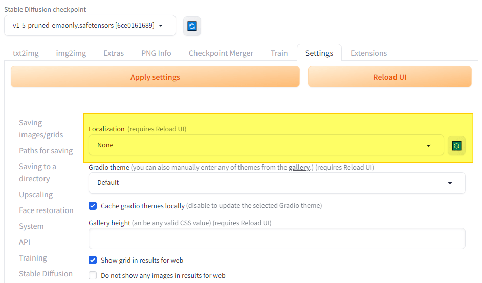Open the PNG Info tab
This screenshot has width=482, height=283.
point(156,53)
